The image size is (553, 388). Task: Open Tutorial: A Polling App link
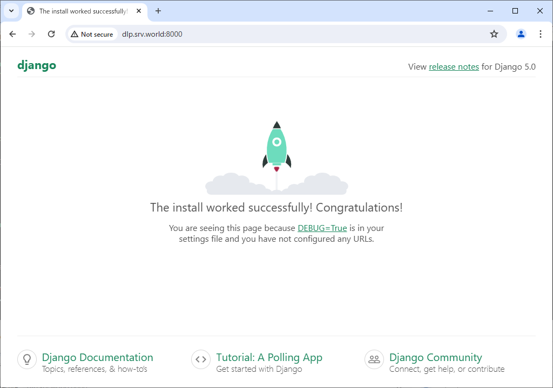(x=269, y=357)
